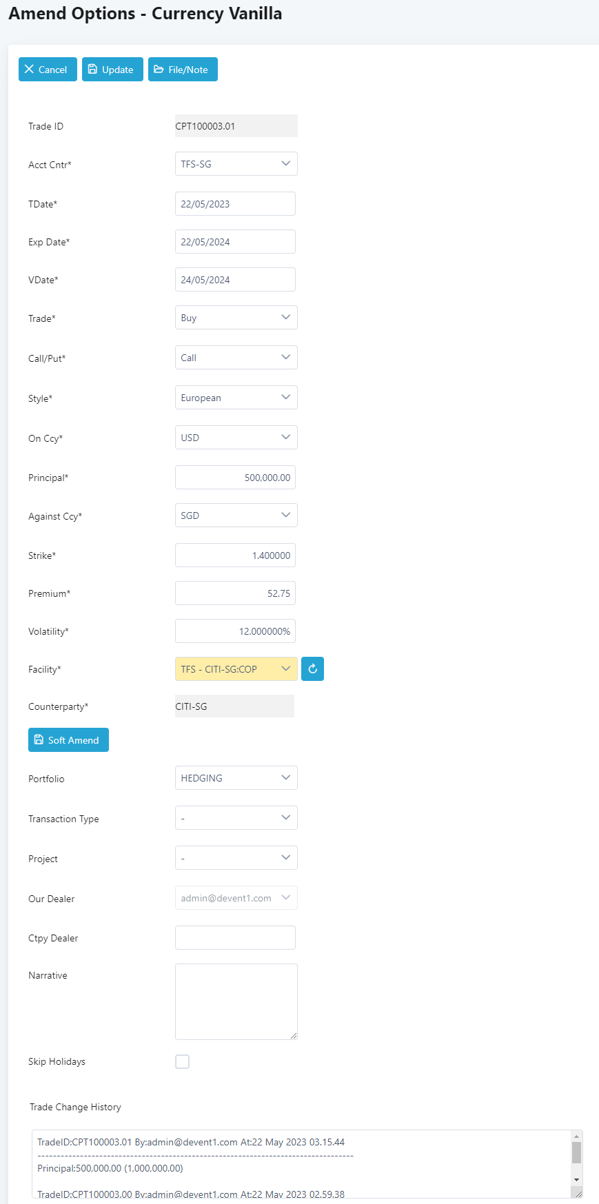Toggle the Skip Holidays checkbox
This screenshot has width=599, height=1204.
[182, 1062]
